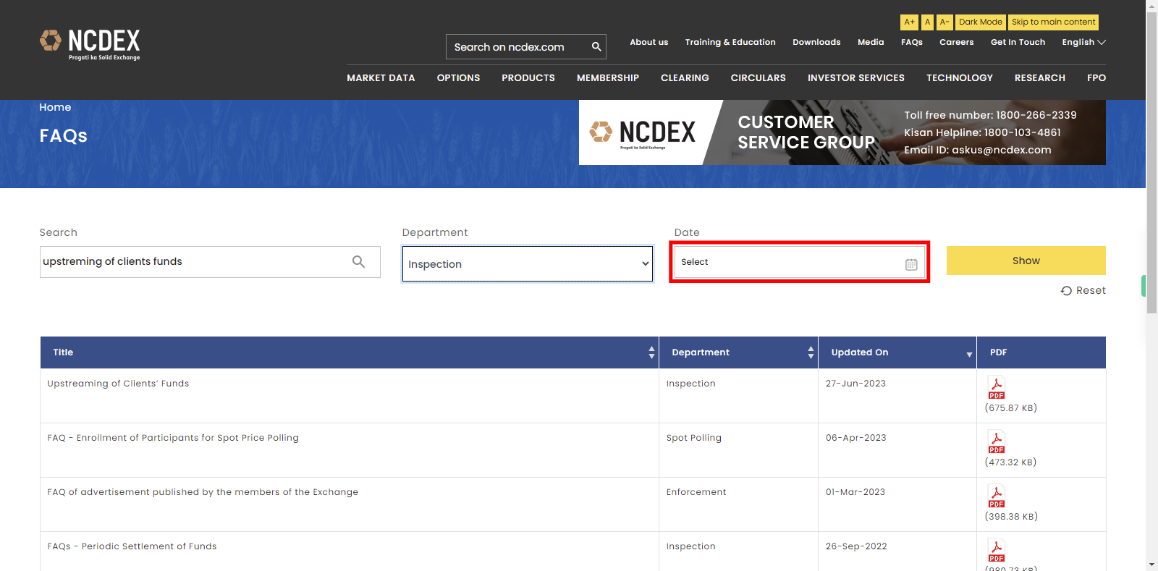Open PRODUCTS menu
1158x571 pixels.
point(528,77)
